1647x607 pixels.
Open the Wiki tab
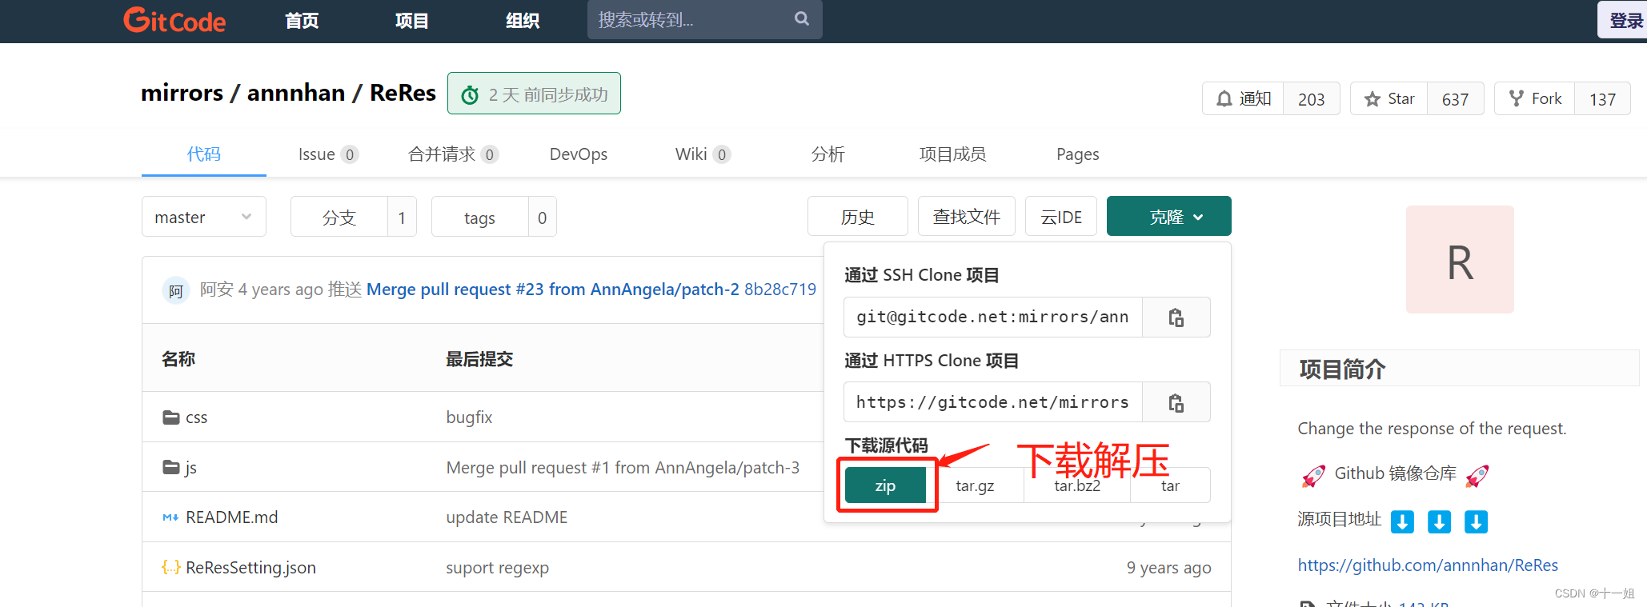pos(703,154)
